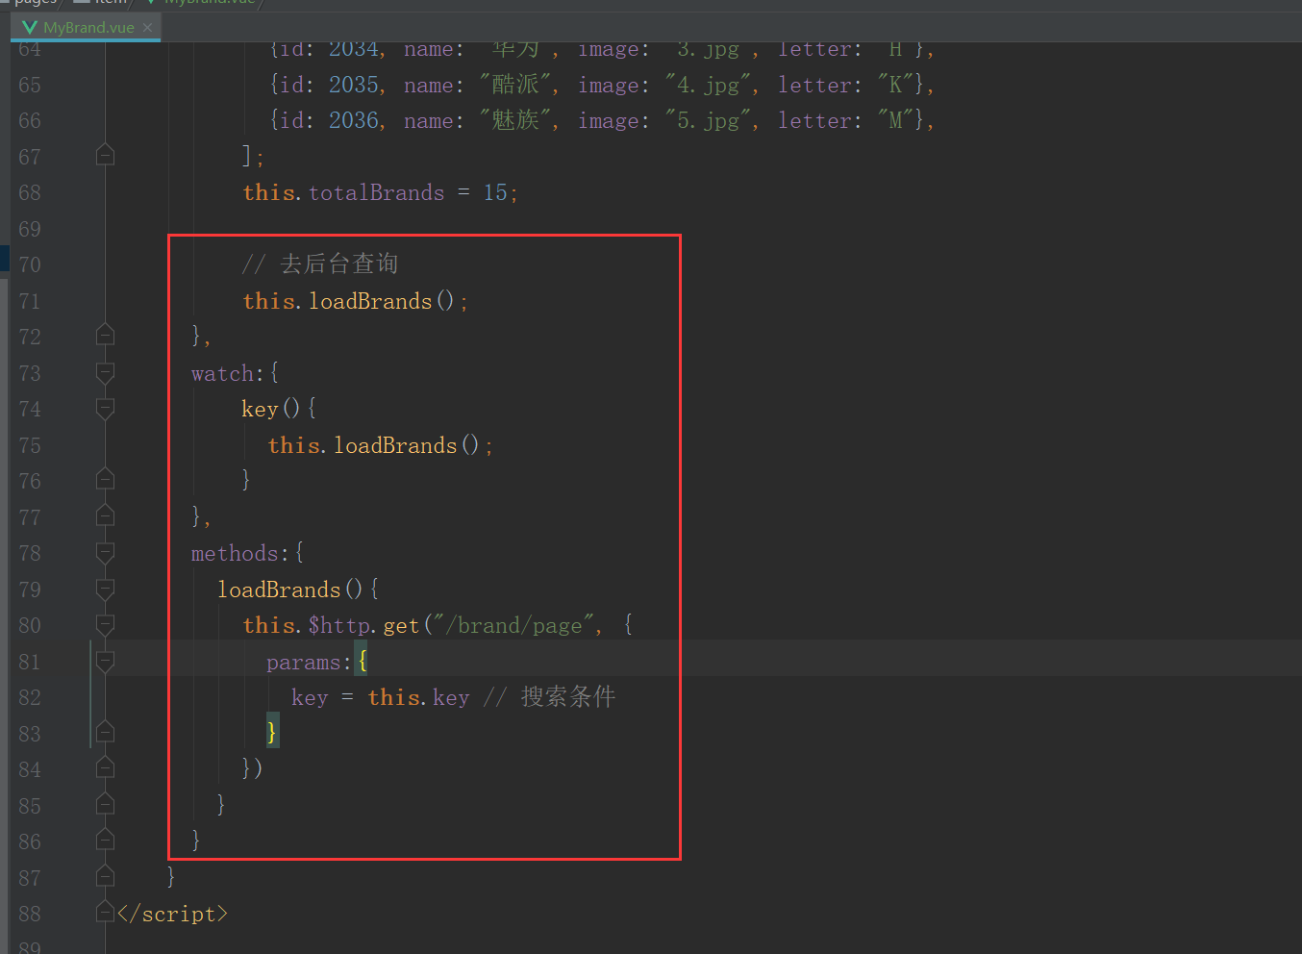Click the letter value 'K' on line 65
This screenshot has height=954, width=1302.
pyautogui.click(x=895, y=85)
